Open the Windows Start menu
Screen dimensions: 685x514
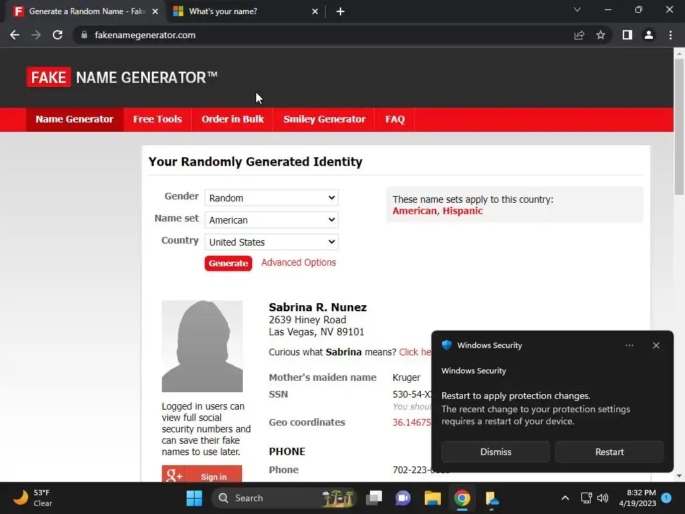195,498
